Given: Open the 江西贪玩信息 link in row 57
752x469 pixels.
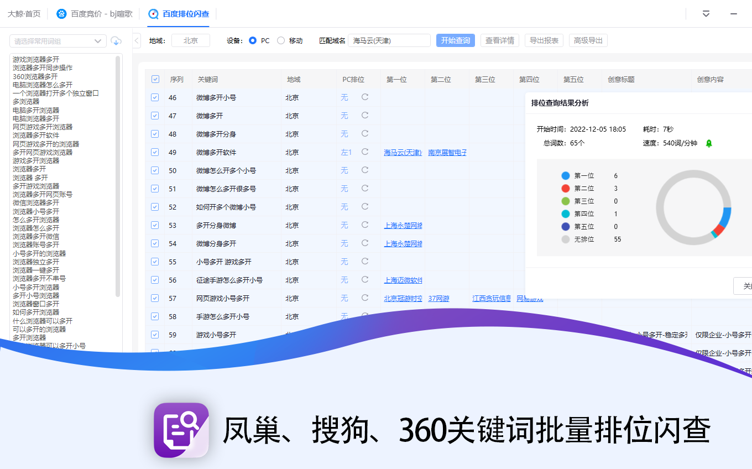Looking at the screenshot, I should [x=492, y=298].
